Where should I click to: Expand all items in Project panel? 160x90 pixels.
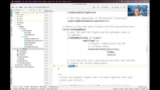tap(33, 10)
